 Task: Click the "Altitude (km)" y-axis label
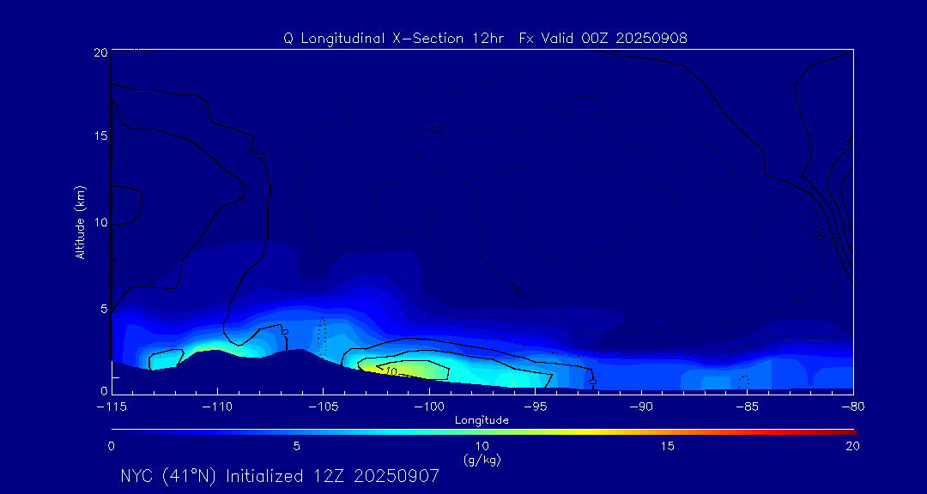(80, 222)
